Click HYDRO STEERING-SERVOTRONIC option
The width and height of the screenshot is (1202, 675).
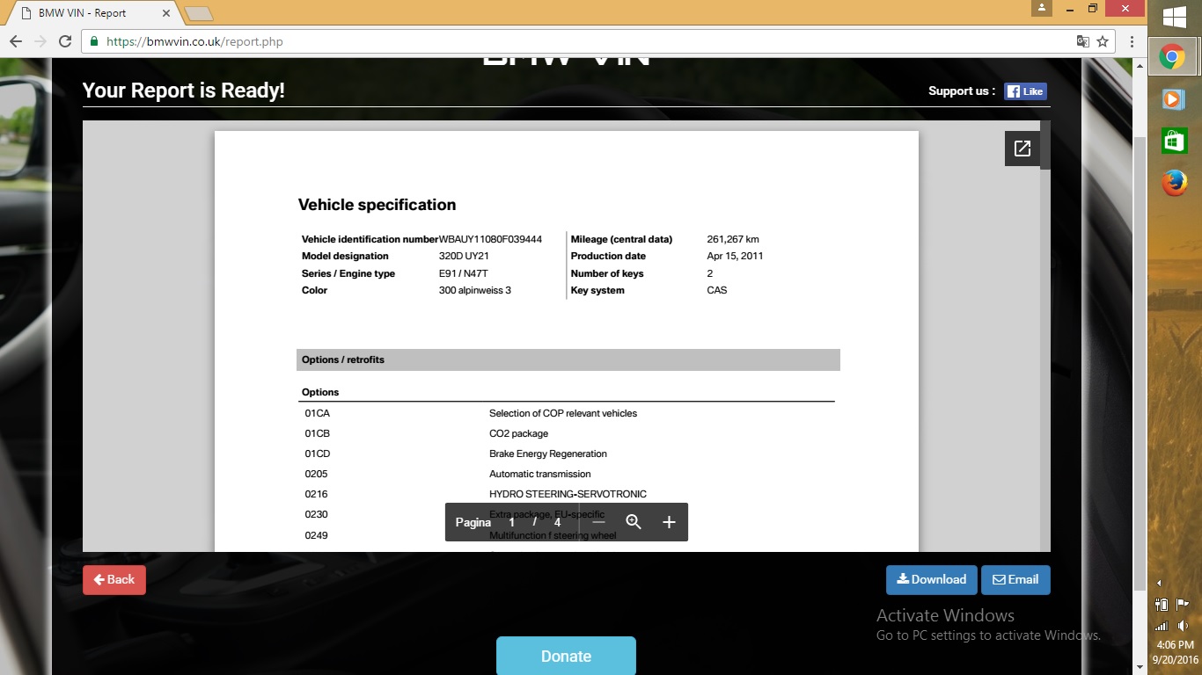point(568,494)
